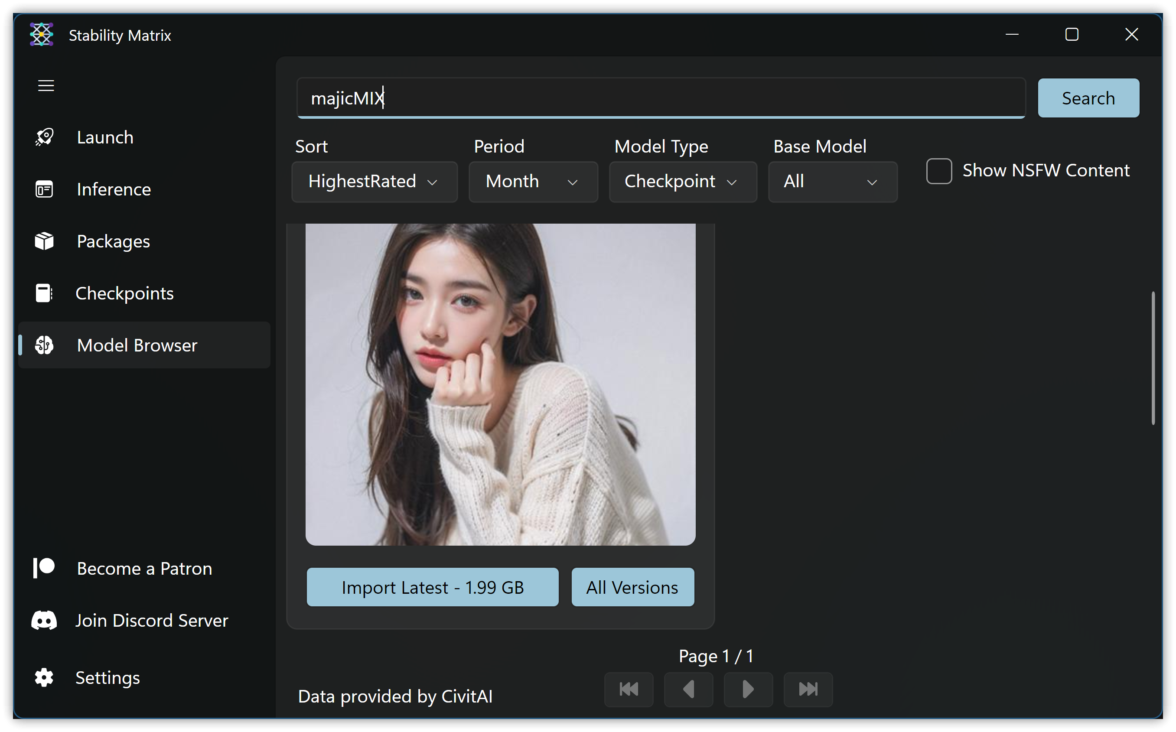1176x732 pixels.
Task: Click the Checkpoints notebook icon
Action: (x=44, y=293)
